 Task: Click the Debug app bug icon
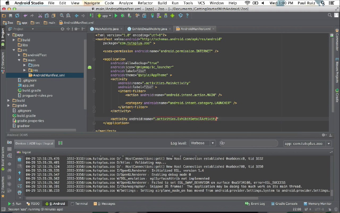pos(123,16)
